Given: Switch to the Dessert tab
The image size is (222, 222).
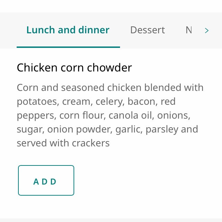Looking at the screenshot, I should click(x=147, y=30).
